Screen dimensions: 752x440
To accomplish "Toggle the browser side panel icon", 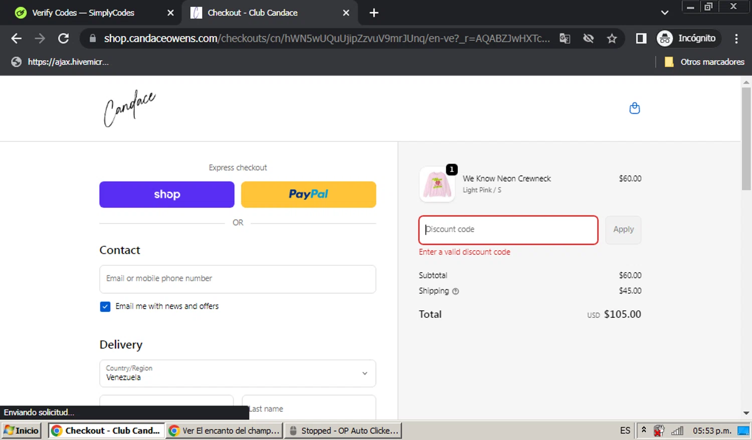I will [641, 39].
